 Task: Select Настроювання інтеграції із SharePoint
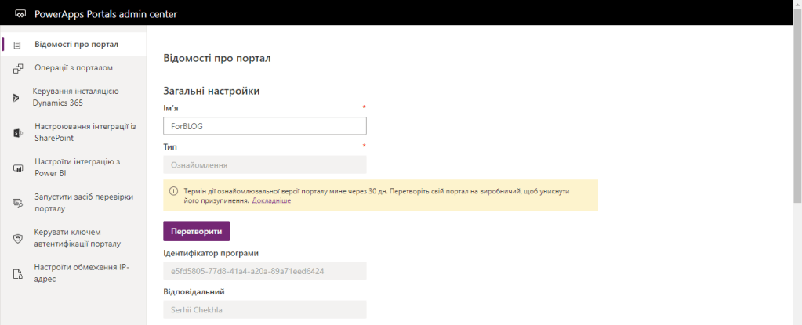click(85, 132)
